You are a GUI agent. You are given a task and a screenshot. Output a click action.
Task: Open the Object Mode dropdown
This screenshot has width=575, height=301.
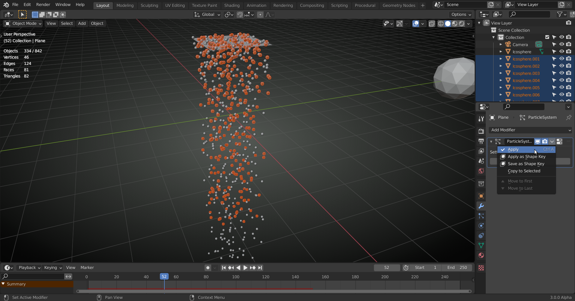pos(23,24)
